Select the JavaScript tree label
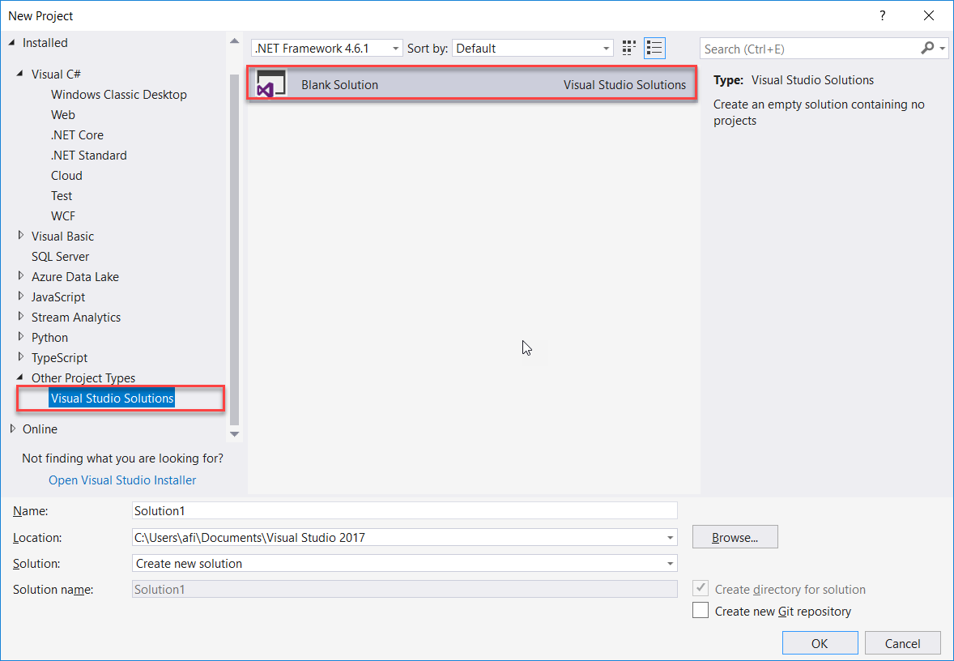Image resolution: width=954 pixels, height=661 pixels. click(x=58, y=297)
